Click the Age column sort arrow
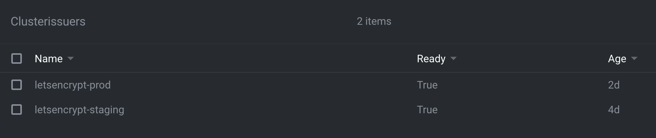Viewport: 656px width, 138px height. tap(634, 58)
